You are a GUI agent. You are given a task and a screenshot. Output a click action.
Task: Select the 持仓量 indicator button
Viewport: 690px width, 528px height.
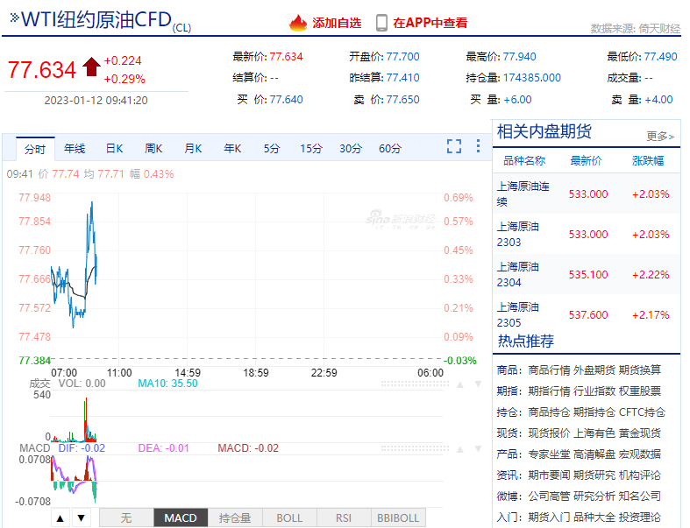click(x=235, y=517)
